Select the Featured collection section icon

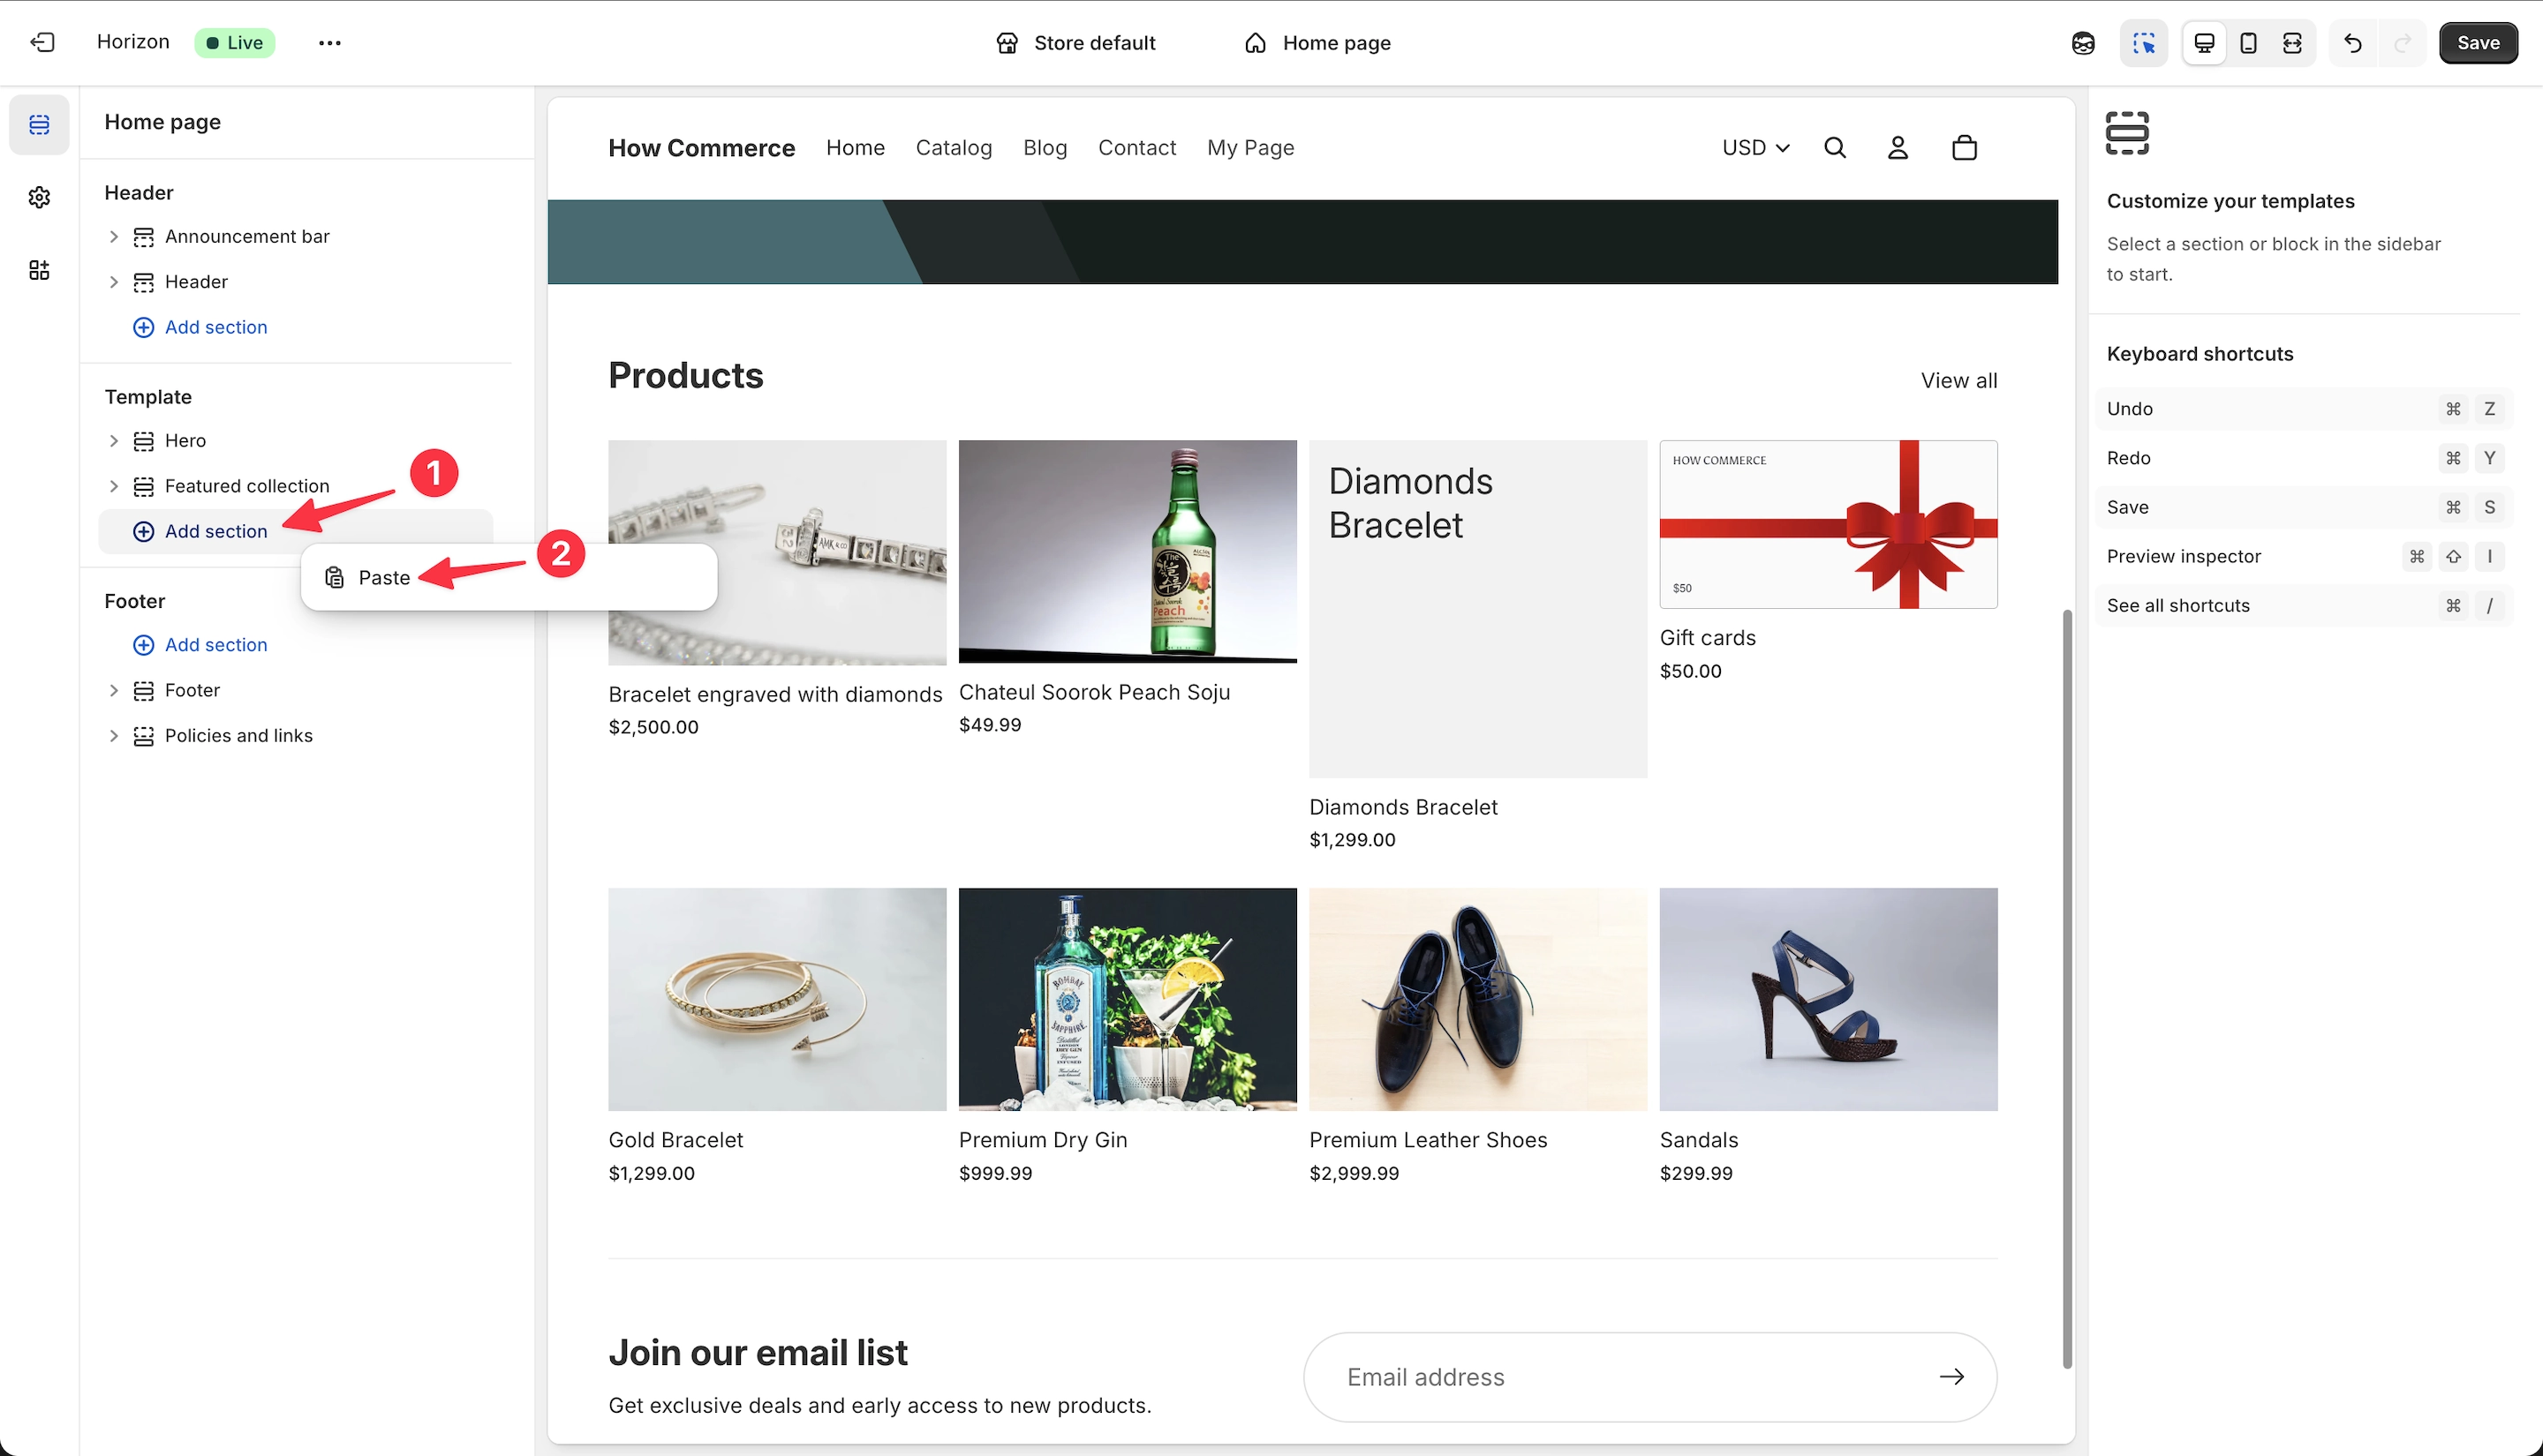144,486
